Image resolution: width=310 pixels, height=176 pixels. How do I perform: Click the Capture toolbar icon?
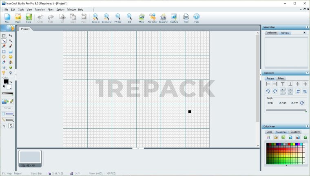(174, 18)
